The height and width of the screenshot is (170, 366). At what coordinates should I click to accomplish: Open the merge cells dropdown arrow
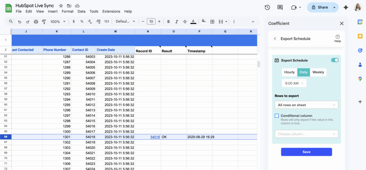click(226, 22)
